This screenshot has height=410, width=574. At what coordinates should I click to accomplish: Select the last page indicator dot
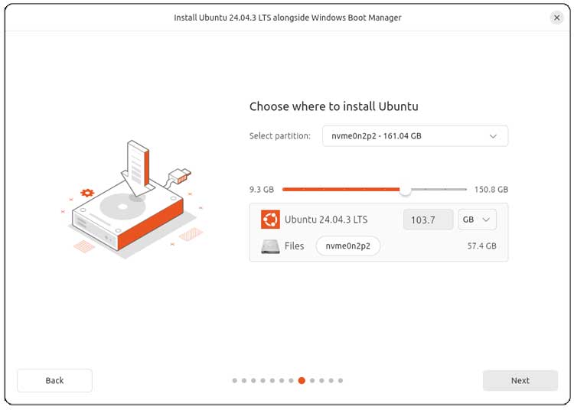click(x=341, y=380)
